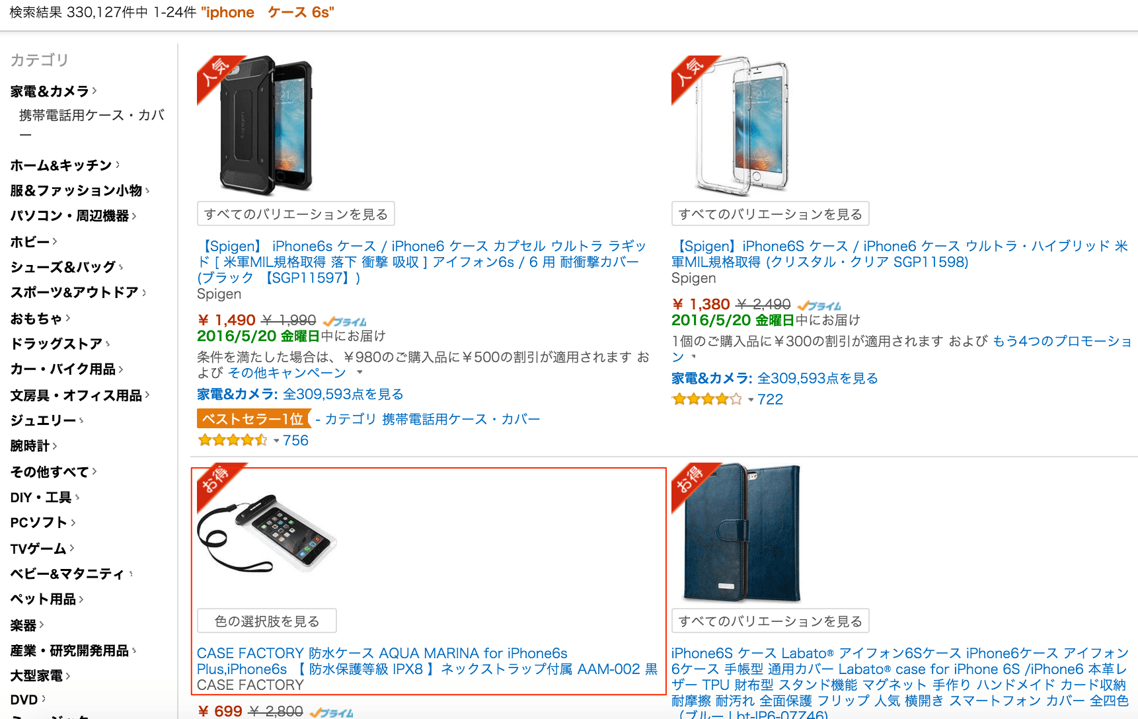The width and height of the screenshot is (1138, 719).
Task: Expand the rating dropdown arrow beside 756
Action: (276, 441)
